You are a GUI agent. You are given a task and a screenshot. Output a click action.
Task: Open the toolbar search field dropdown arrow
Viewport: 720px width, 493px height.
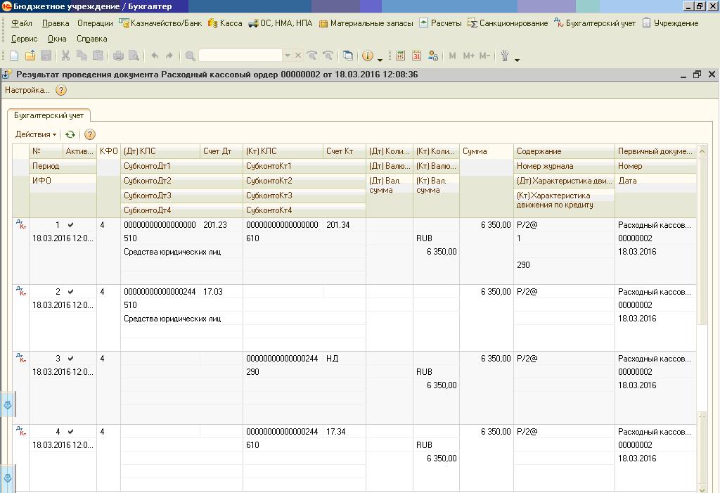(288, 56)
